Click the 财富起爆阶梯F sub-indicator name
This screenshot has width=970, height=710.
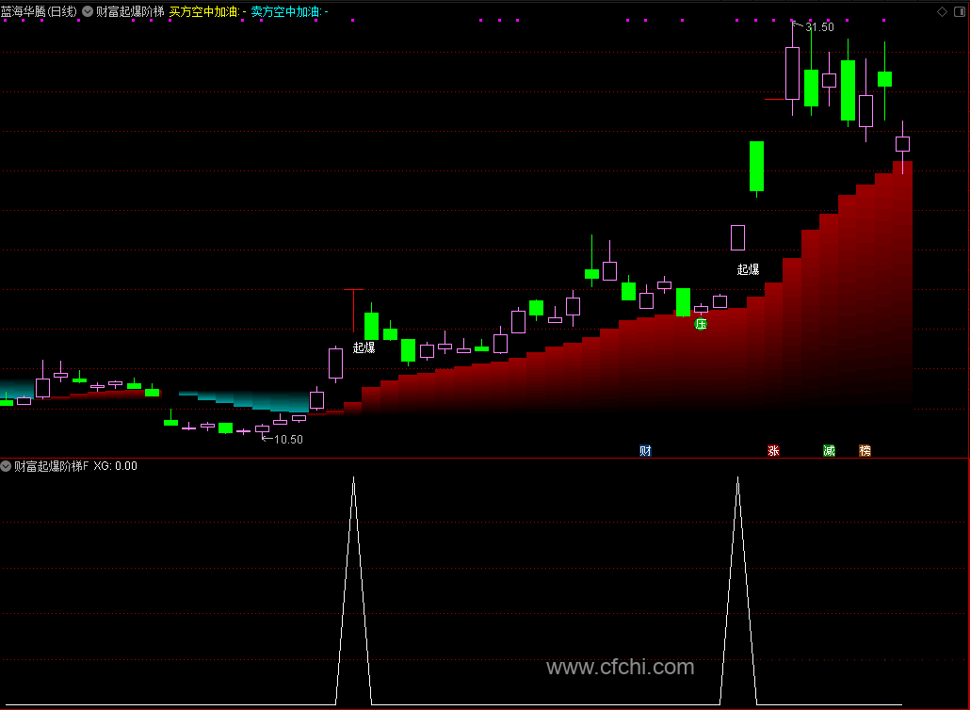(52, 466)
